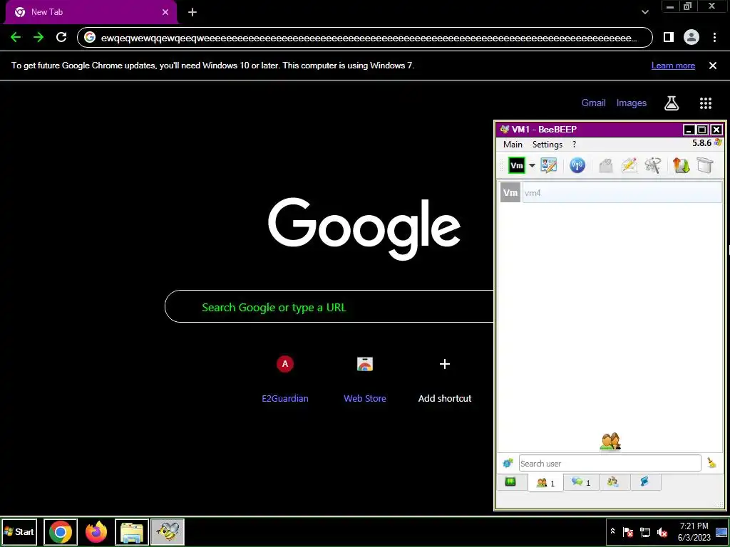Open Chrome's three-dot menu
730x547 pixels.
point(714,37)
